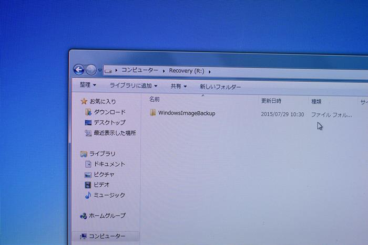368x245 pixels.
Task: Select お気に入り in the navigation pane
Action: coord(103,101)
